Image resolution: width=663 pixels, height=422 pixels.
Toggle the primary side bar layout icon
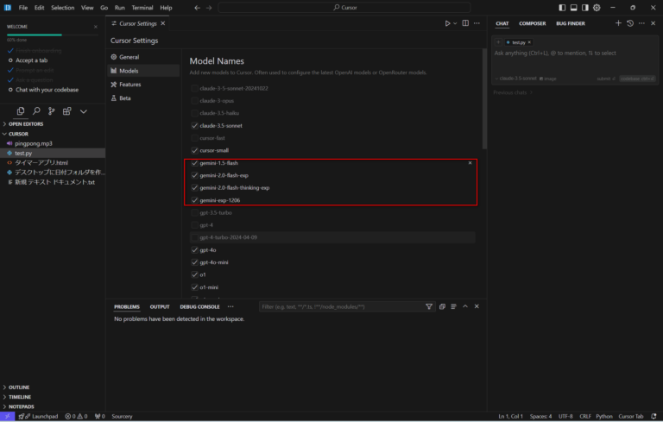click(x=562, y=8)
